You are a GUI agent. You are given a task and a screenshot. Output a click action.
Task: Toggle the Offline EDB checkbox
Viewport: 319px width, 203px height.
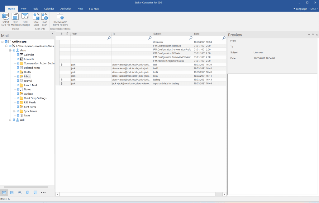6,42
